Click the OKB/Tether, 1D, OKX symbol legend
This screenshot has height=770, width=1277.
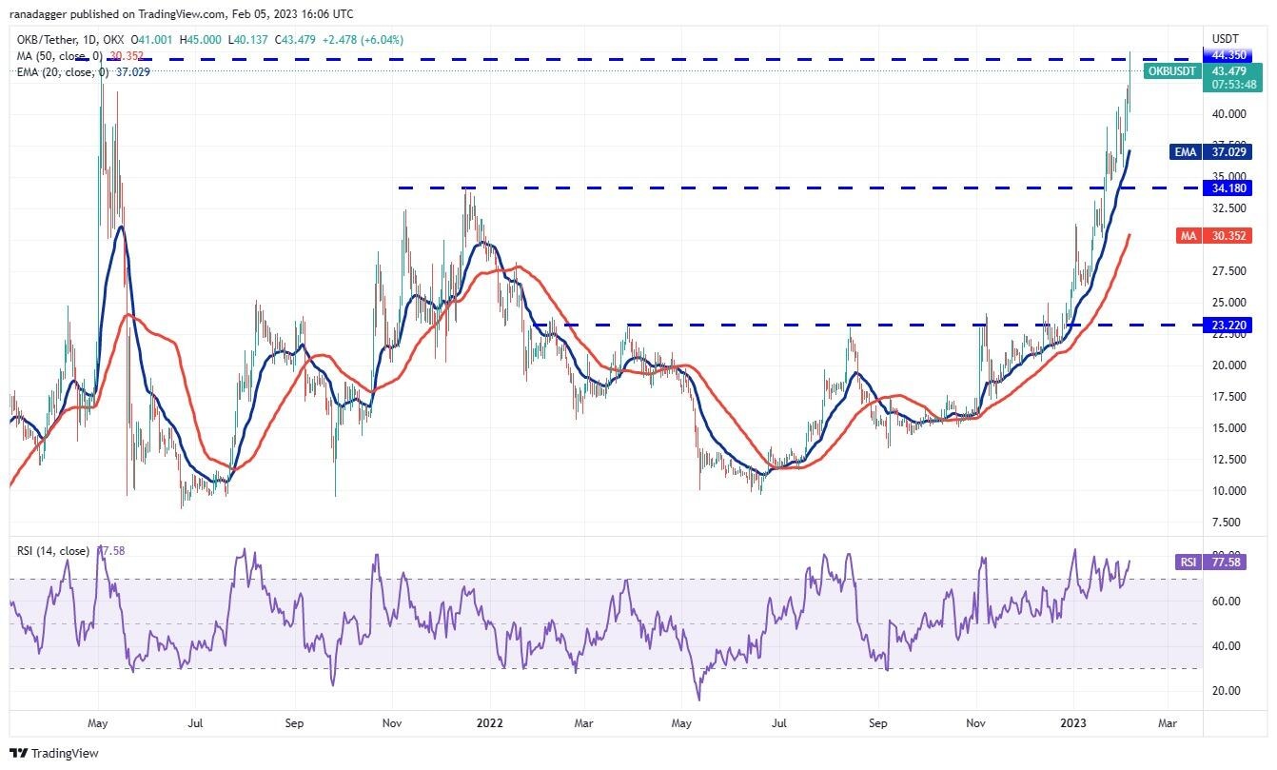(x=72, y=40)
